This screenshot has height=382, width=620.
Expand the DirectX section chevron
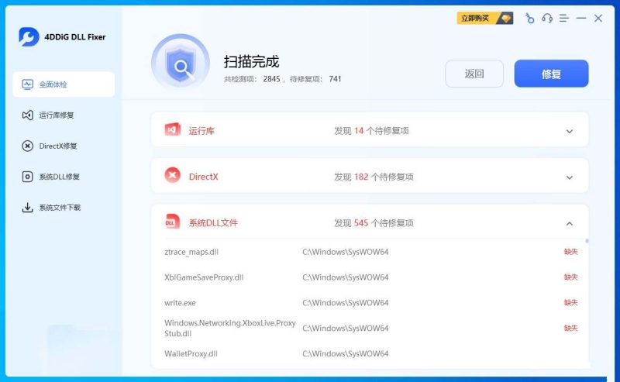click(570, 177)
